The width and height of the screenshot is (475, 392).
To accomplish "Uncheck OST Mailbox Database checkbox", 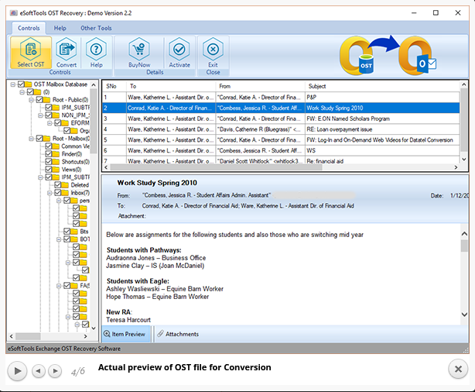I will (21, 84).
